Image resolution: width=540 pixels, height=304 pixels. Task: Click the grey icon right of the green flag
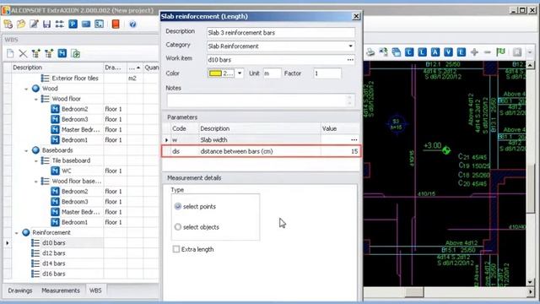(517, 52)
